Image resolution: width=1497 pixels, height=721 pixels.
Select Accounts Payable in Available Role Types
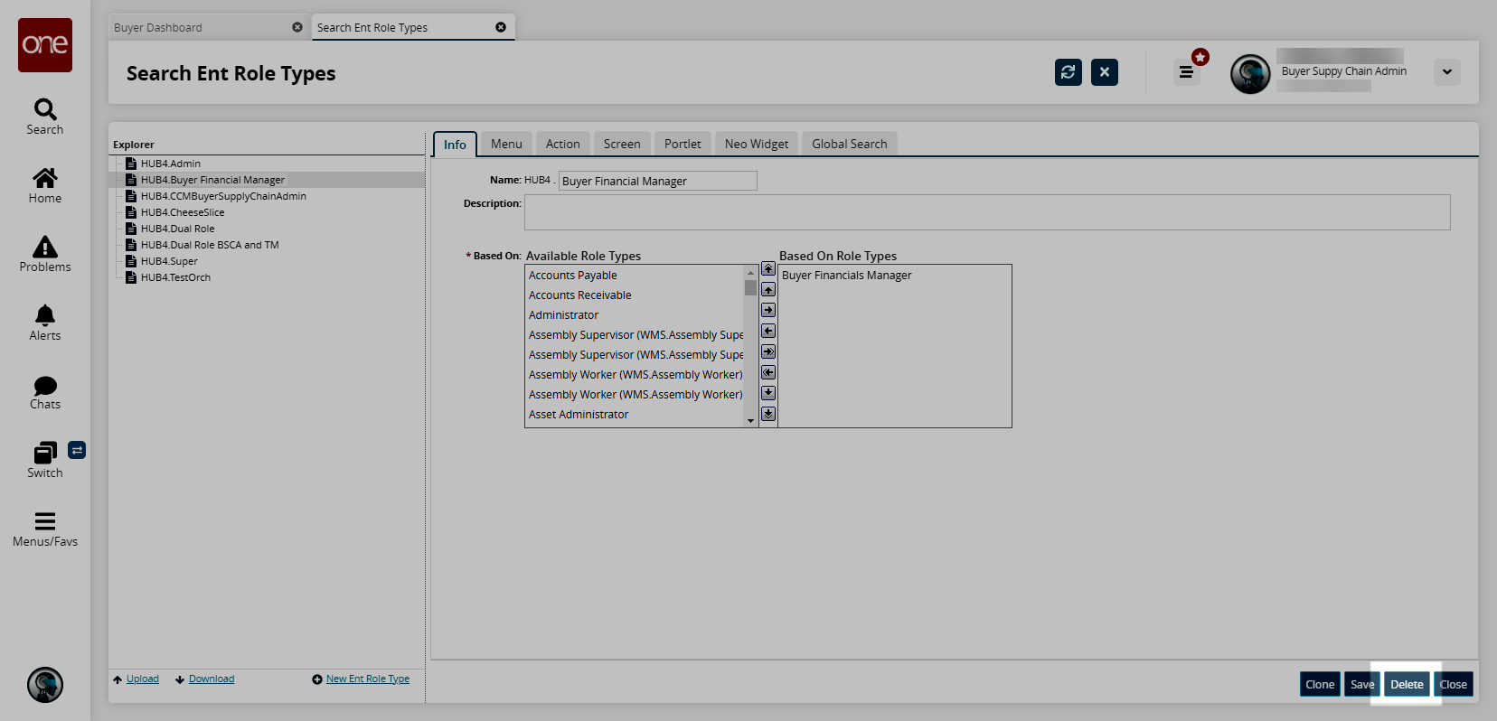tap(573, 276)
